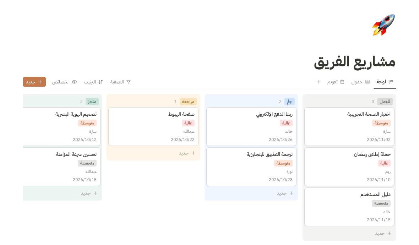Click the calendar icon beside تقويم
Image resolution: width=419 pixels, height=245 pixels.
pos(342,82)
